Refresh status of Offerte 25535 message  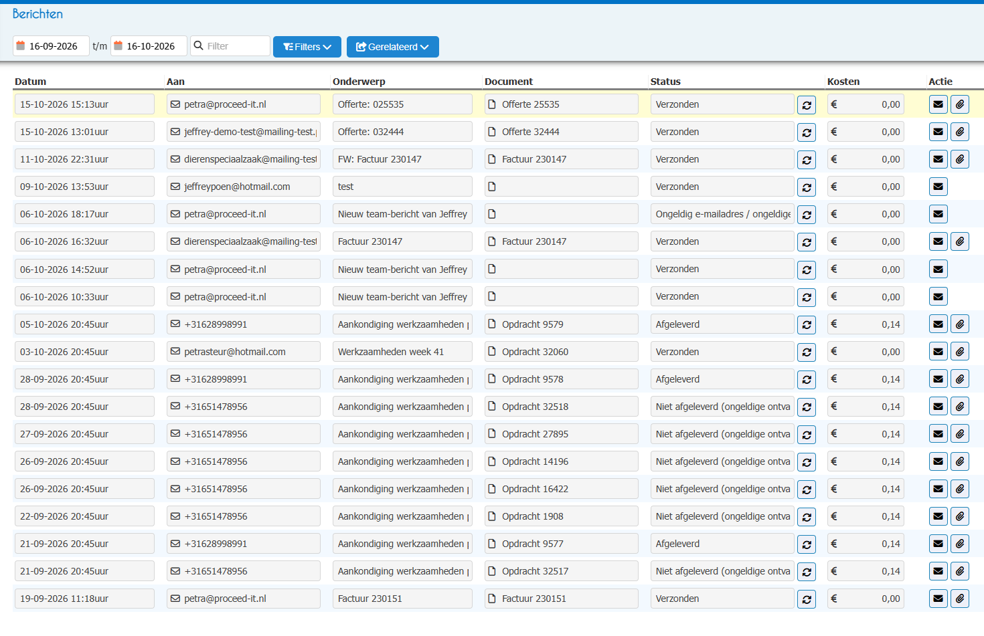pyautogui.click(x=807, y=105)
